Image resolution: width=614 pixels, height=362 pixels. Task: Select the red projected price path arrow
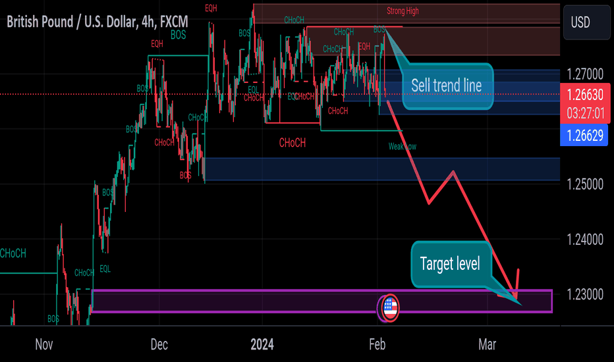[453, 199]
